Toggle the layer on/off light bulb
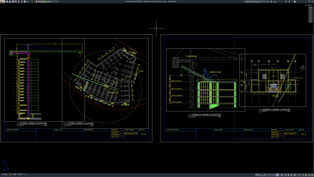This screenshot has height=177, width=314. tap(36, 1)
